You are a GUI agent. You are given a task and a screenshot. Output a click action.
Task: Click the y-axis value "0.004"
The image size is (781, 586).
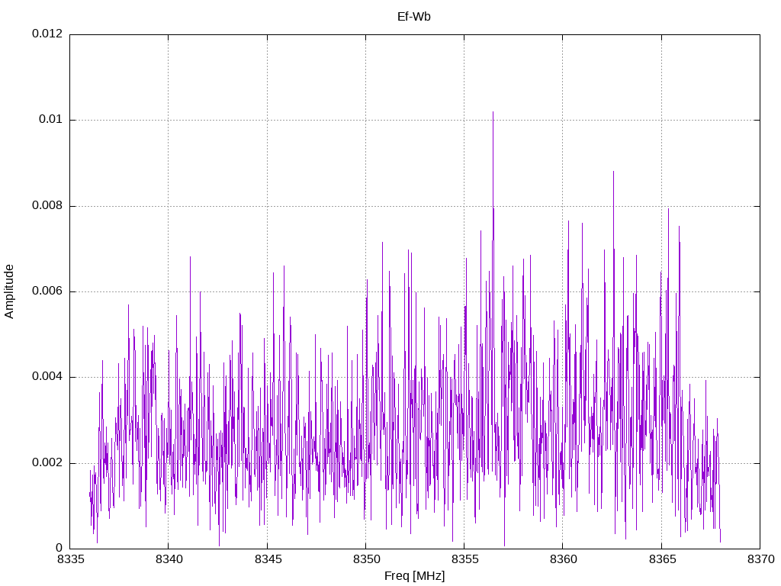click(x=47, y=377)
